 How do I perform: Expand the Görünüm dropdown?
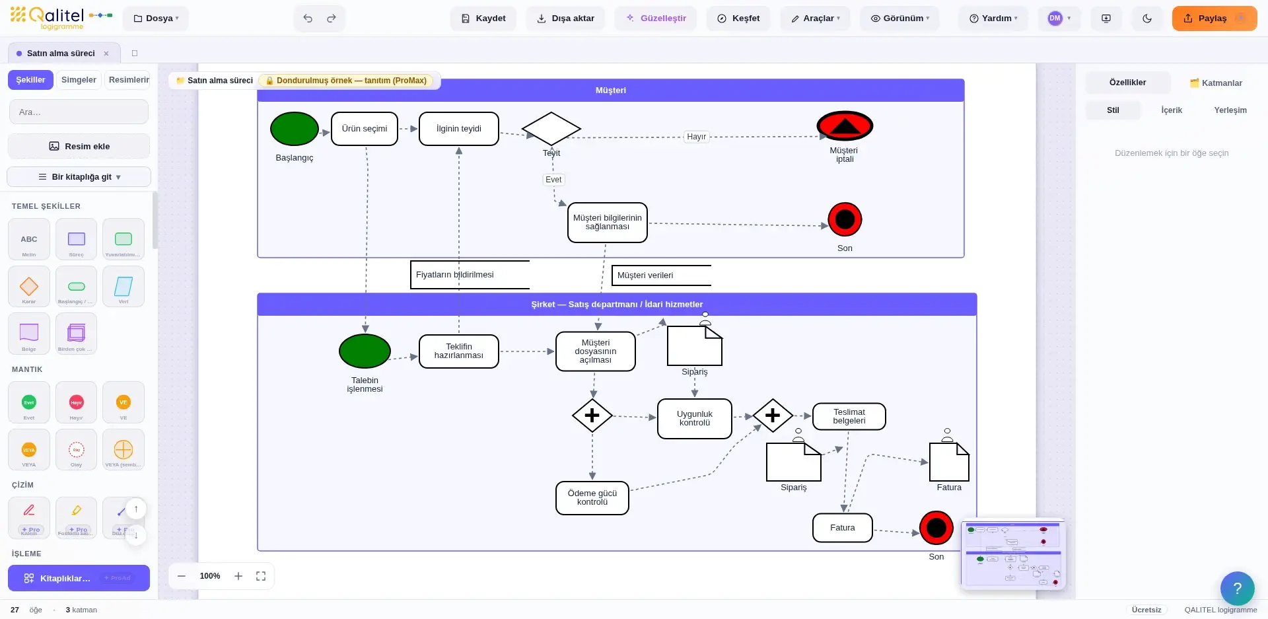(899, 18)
